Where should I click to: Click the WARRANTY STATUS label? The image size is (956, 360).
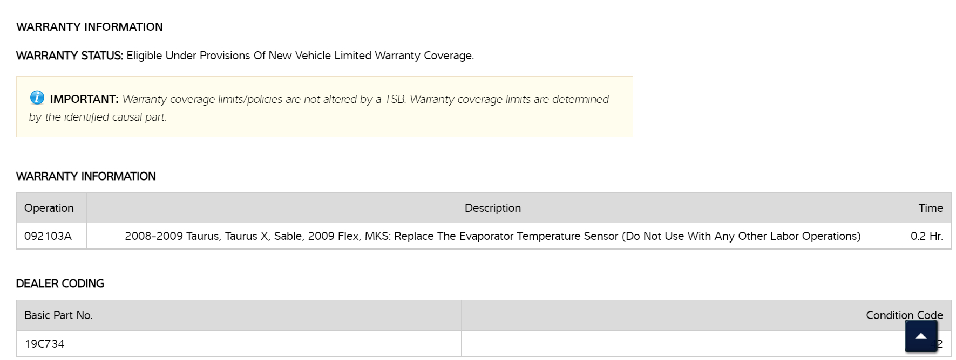click(70, 56)
